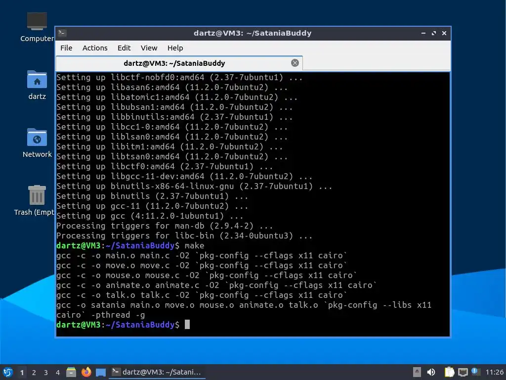506x380 pixels.
Task: Click the 'make' command text
Action: click(194, 245)
